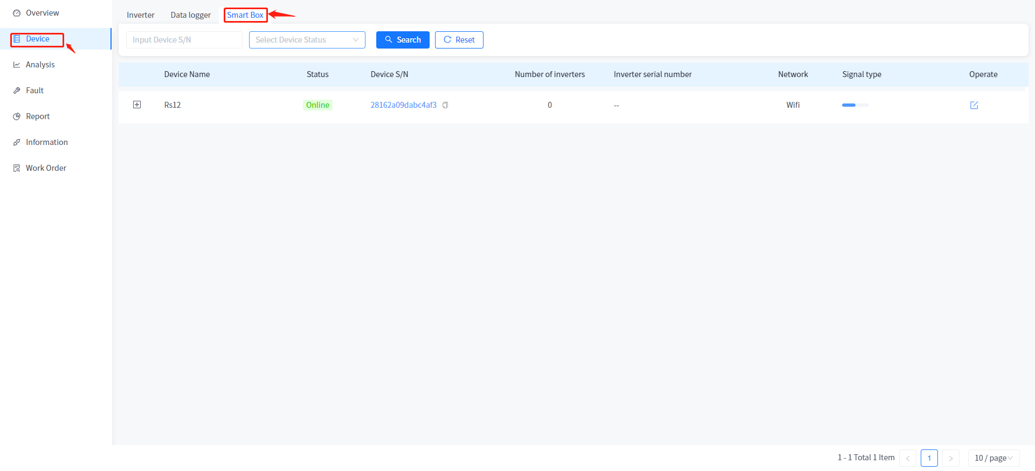The width and height of the screenshot is (1035, 471).
Task: Click the Fault wrench icon in sidebar
Action: click(17, 91)
